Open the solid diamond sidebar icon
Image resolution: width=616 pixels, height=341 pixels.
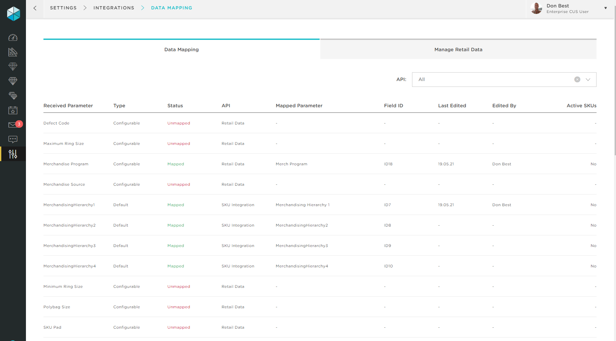[x=13, y=81]
